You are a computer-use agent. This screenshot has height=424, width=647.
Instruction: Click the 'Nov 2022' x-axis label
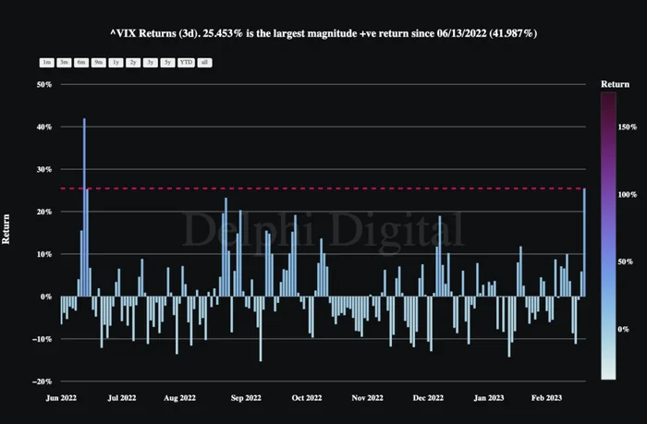click(367, 397)
